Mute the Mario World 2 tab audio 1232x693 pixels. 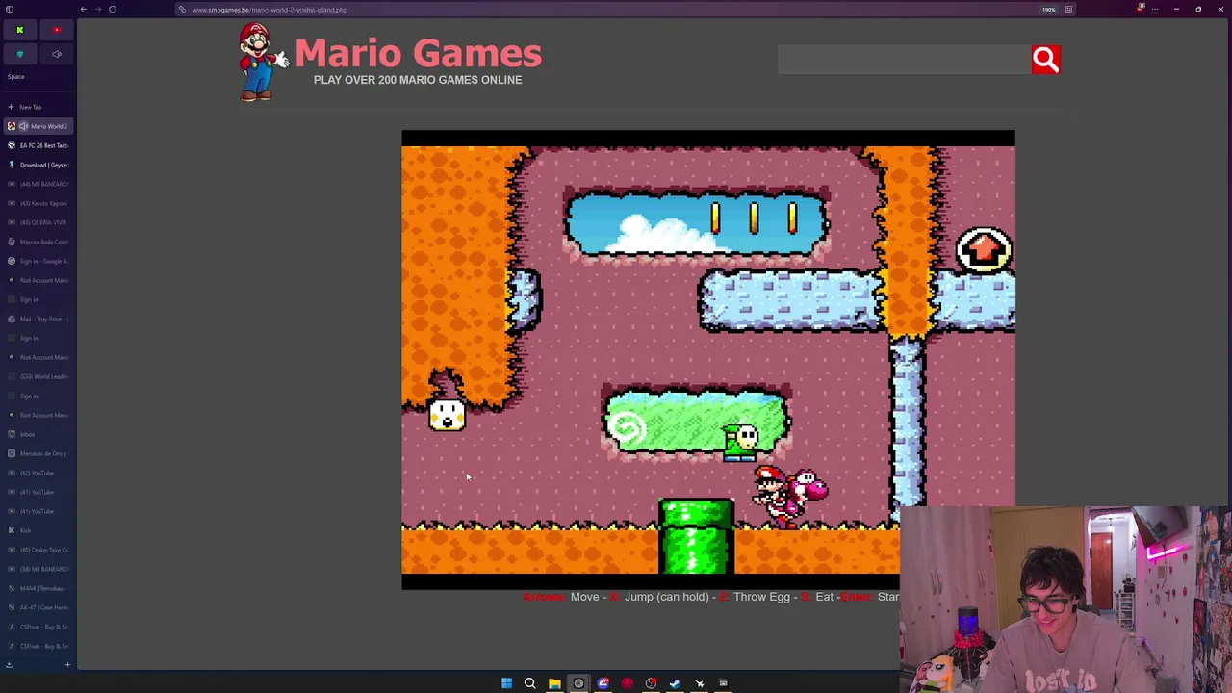click(24, 126)
